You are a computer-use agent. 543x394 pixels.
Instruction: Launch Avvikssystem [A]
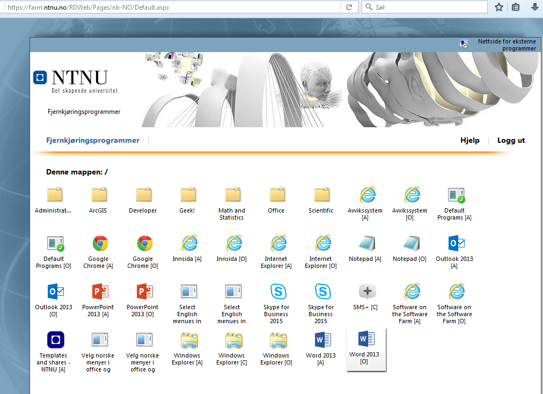366,203
